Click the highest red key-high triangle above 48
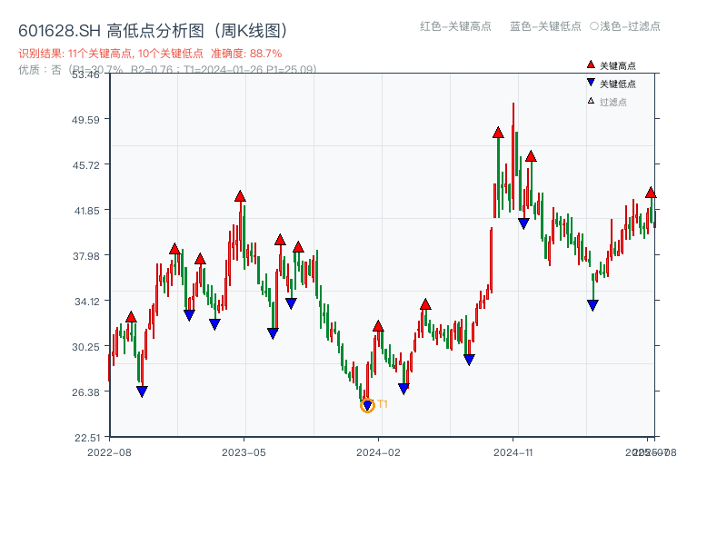 tap(498, 133)
